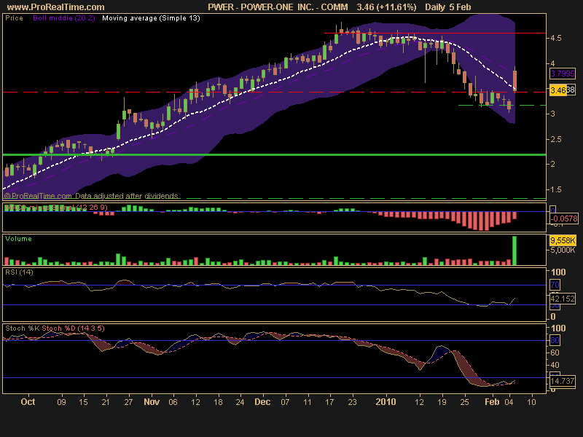Click the Oct label on time axis
Image resolution: width=583 pixels, height=437 pixels.
point(28,402)
